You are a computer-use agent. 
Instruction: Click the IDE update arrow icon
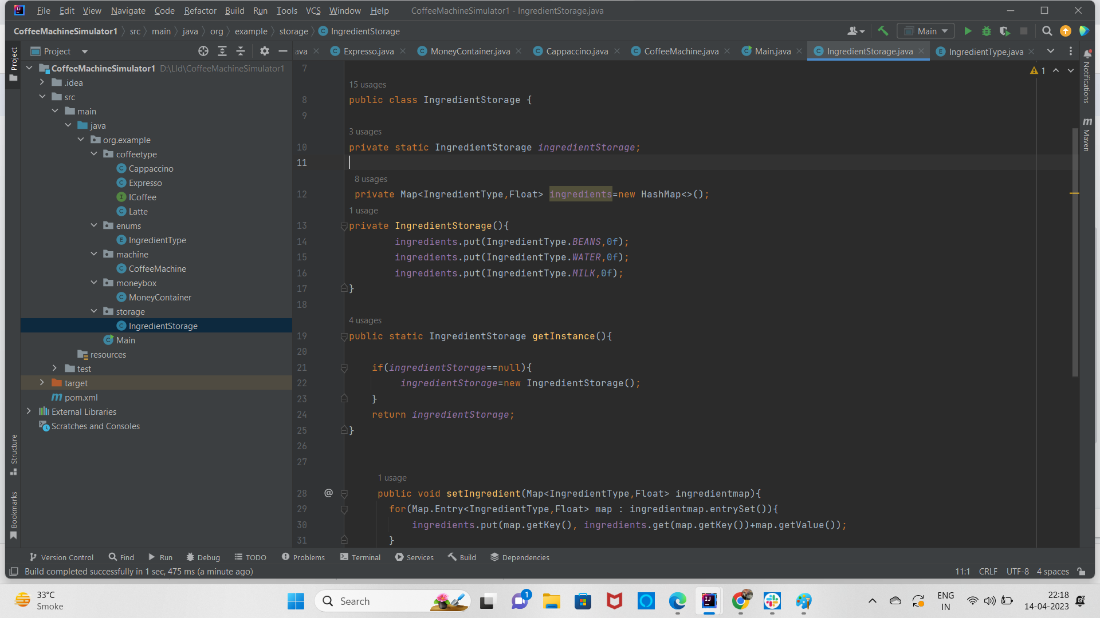1066,31
